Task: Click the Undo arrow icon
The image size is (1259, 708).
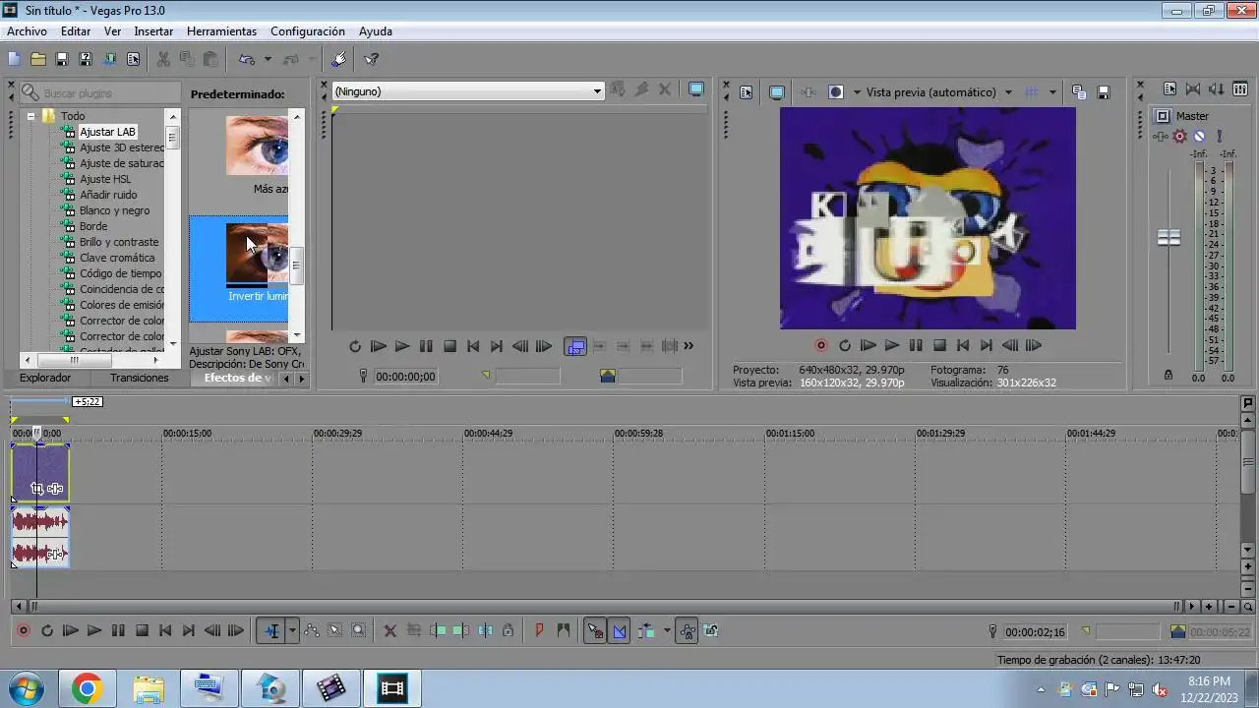Action: [247, 59]
